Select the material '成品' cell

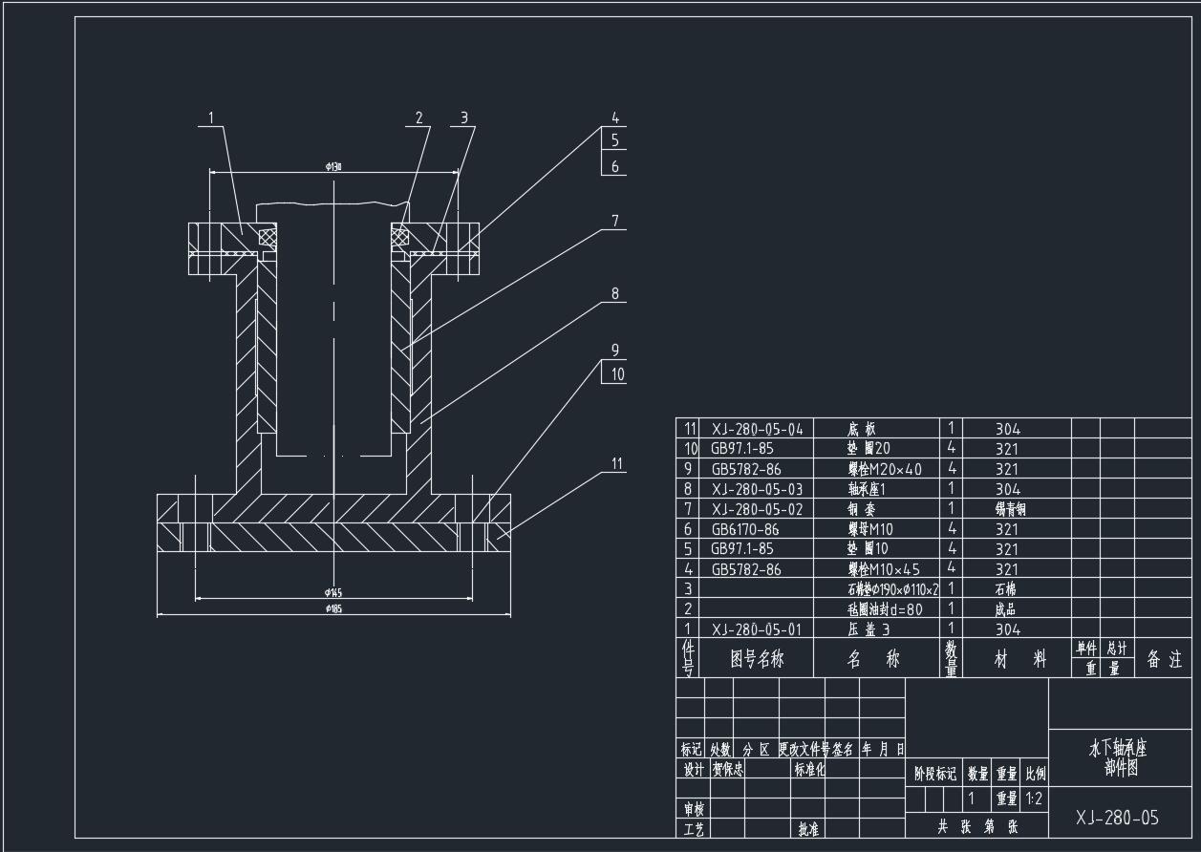(1005, 609)
